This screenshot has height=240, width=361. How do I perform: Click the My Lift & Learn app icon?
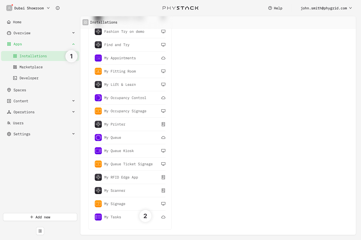click(x=98, y=84)
